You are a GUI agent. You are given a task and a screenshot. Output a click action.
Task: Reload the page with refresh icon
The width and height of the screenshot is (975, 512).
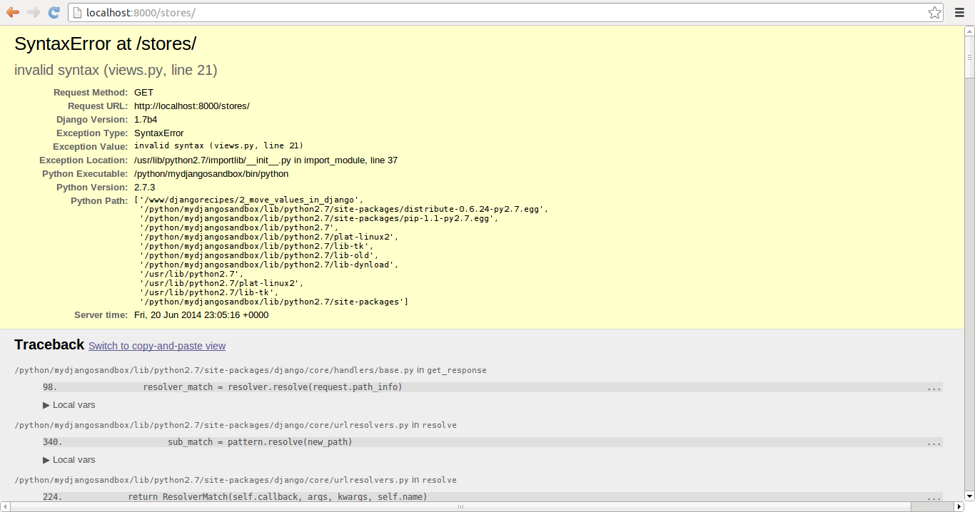point(54,12)
